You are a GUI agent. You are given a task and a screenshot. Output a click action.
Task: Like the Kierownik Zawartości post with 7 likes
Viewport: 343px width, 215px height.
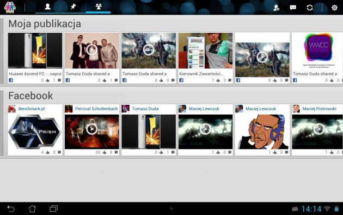coord(218,80)
